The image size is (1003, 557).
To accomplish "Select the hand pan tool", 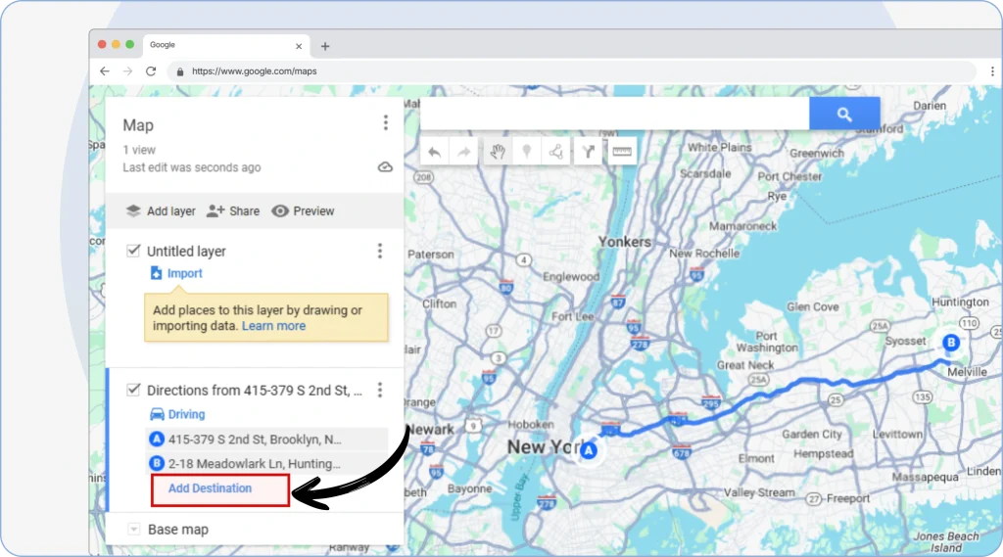I will coord(498,152).
